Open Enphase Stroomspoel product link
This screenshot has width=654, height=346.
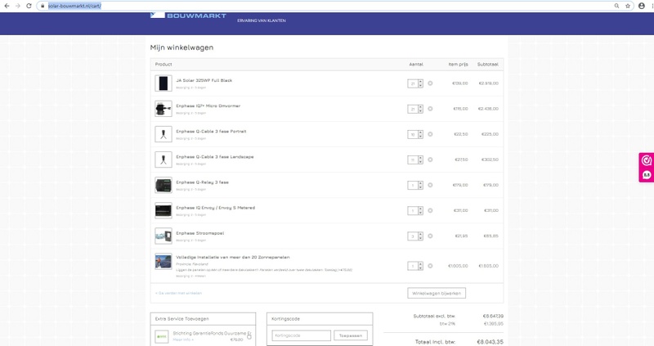pos(200,233)
